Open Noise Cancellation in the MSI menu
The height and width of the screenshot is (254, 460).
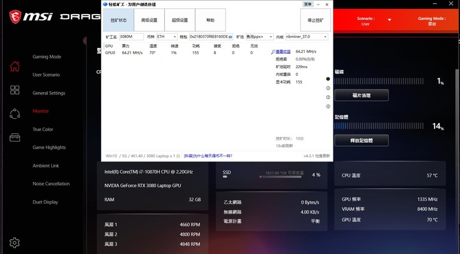coord(51,184)
